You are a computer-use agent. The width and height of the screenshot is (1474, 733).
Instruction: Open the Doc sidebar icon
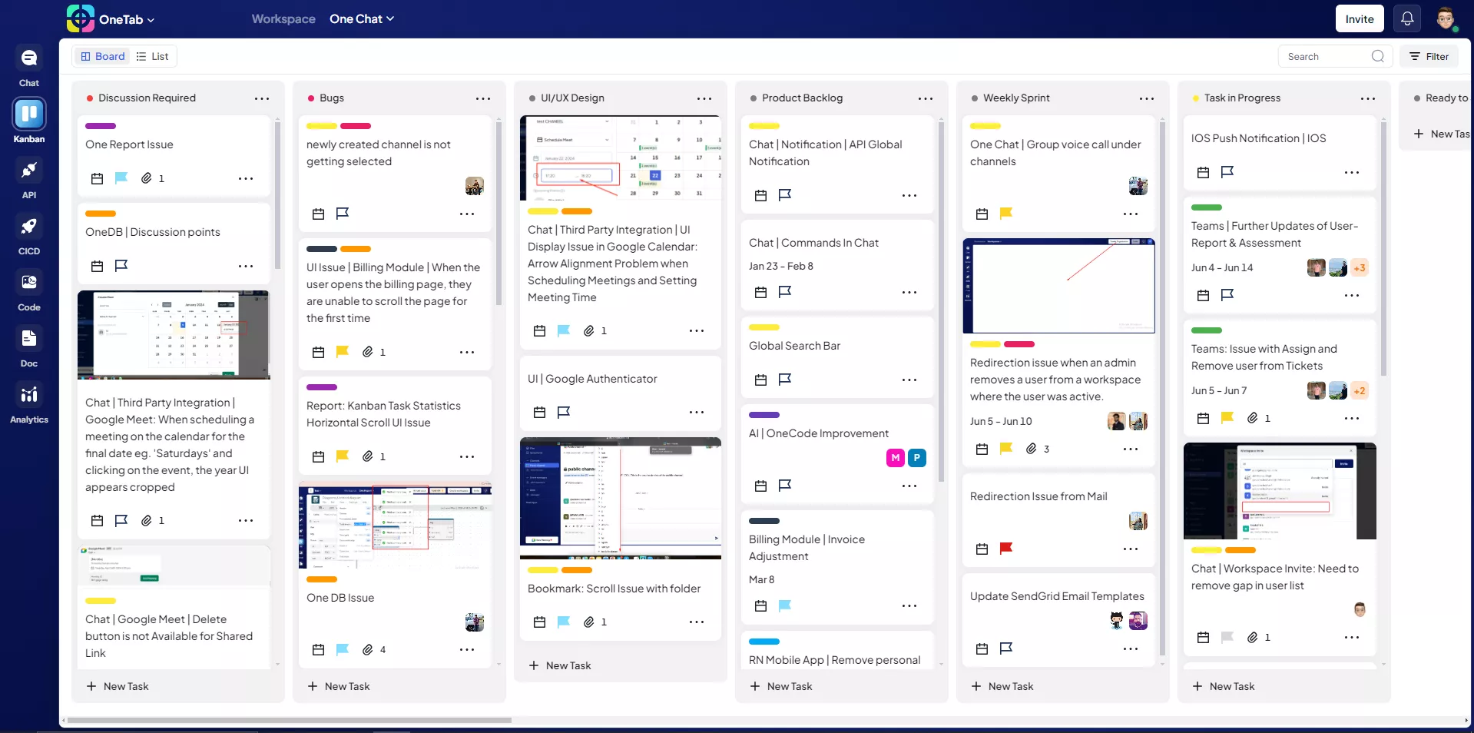click(x=28, y=339)
